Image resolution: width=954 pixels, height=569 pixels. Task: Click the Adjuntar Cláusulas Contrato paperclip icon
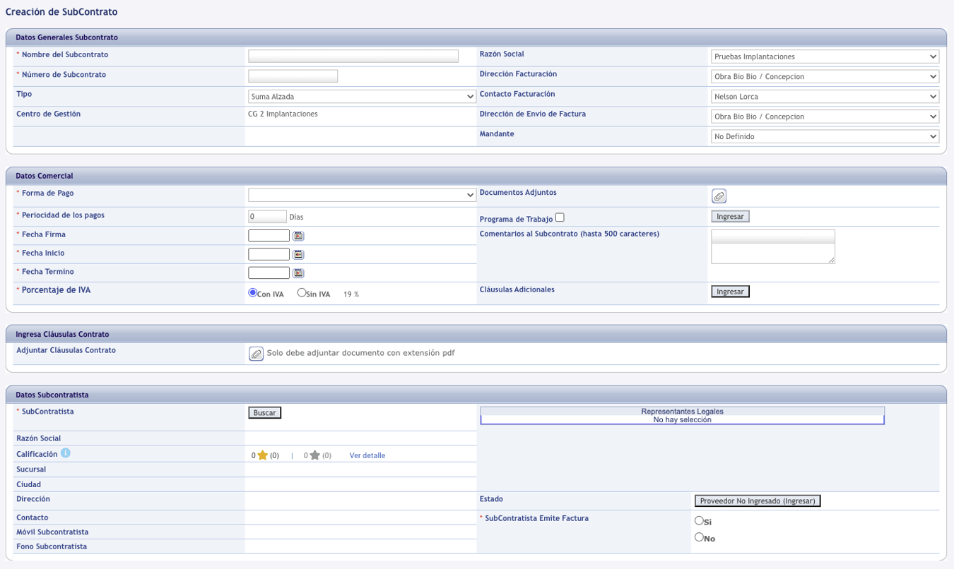(x=257, y=354)
